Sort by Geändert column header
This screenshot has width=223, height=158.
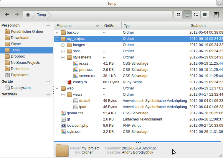(x=203, y=26)
